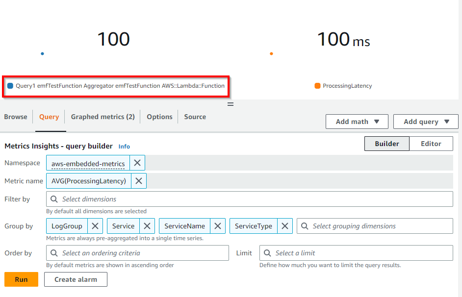Click the Order by criteria field

[x=138, y=253]
